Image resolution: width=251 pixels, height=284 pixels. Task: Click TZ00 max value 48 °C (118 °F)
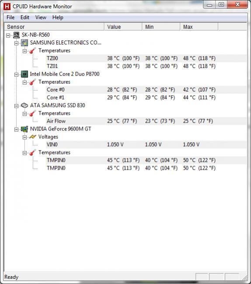199,58
